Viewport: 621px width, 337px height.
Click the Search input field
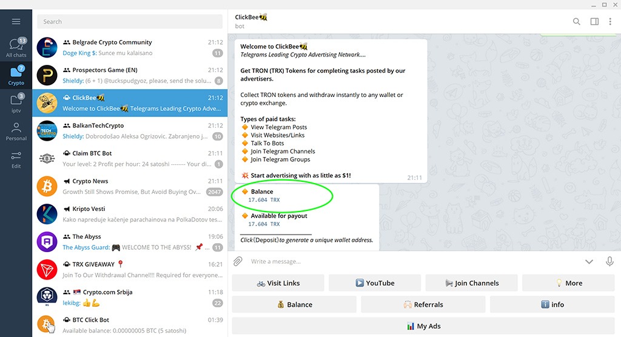coord(130,22)
